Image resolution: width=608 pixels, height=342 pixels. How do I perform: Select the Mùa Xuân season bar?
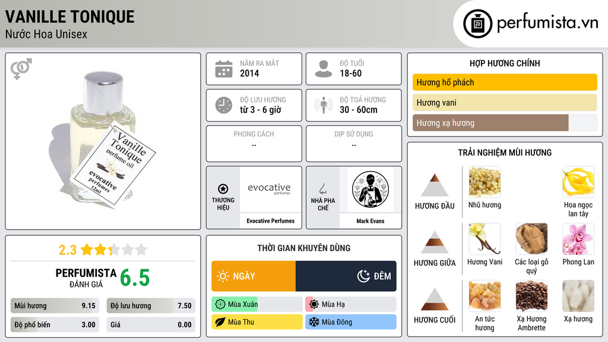click(x=256, y=305)
